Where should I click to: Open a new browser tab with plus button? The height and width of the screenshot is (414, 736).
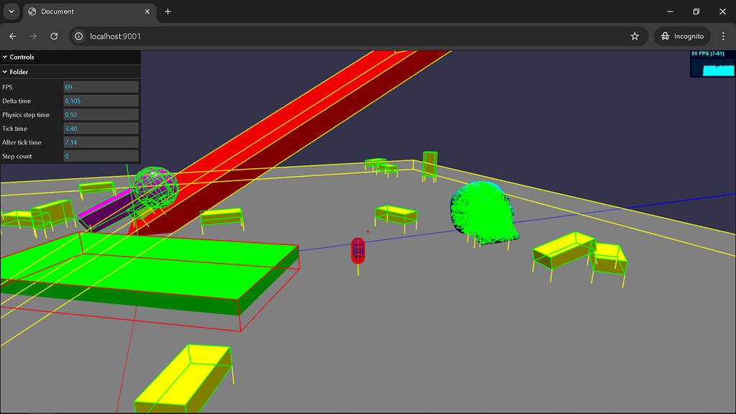[167, 11]
